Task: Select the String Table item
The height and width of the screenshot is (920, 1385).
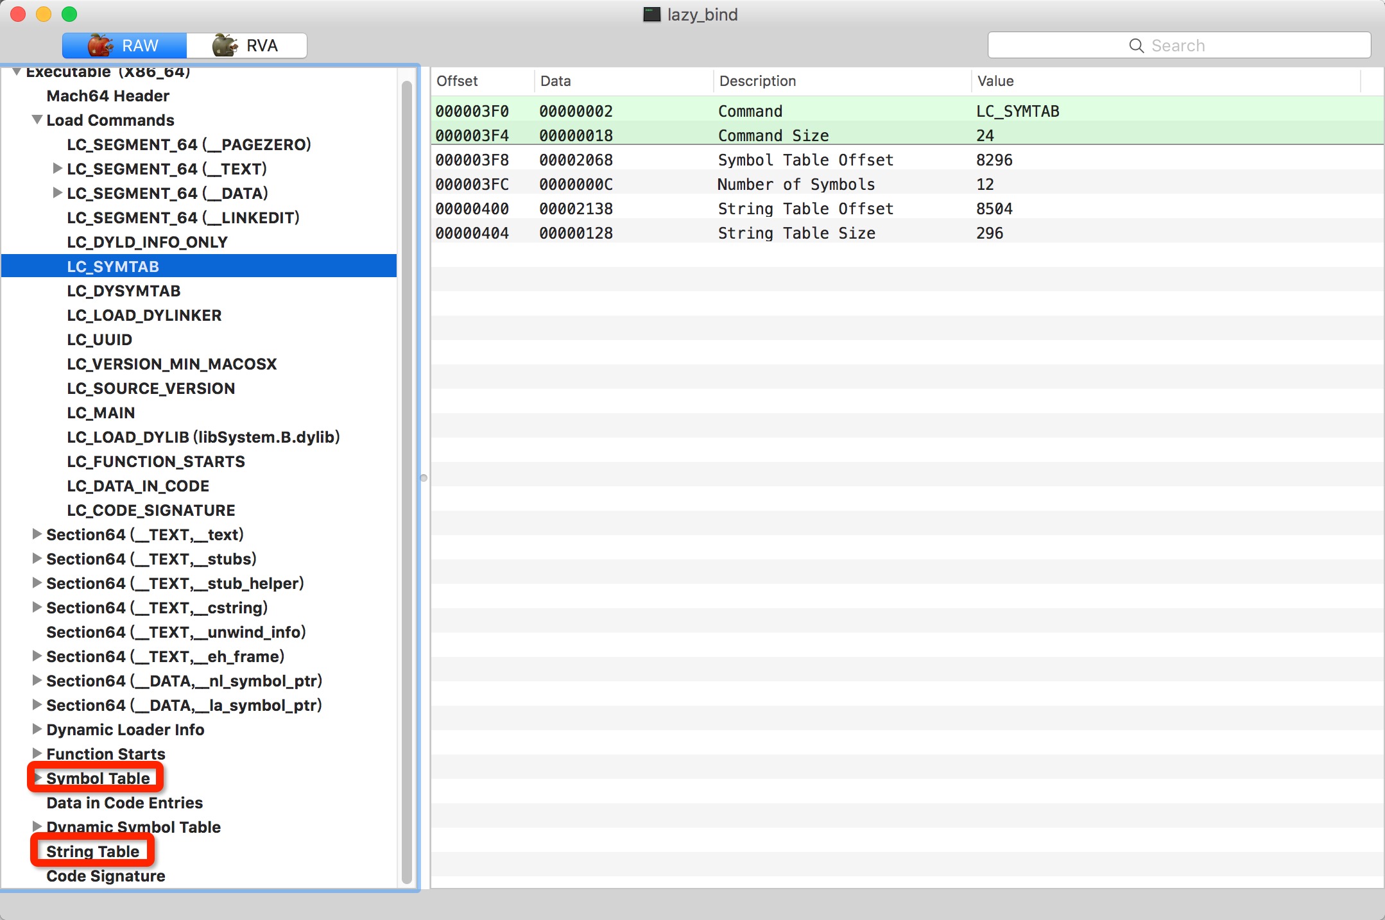Action: (92, 851)
